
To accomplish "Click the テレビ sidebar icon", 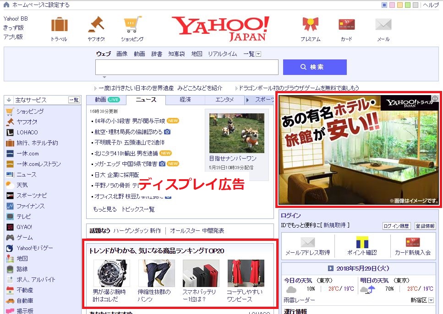I will 10,217.
